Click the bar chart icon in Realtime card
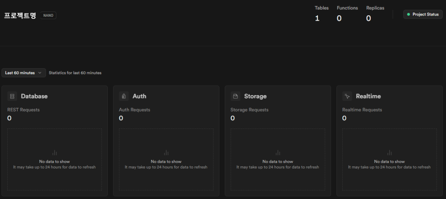 pyautogui.click(x=390, y=153)
